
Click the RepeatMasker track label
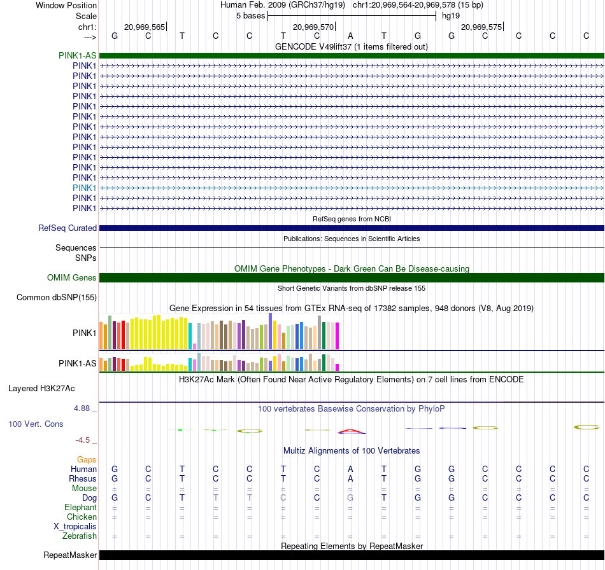pyautogui.click(x=70, y=555)
